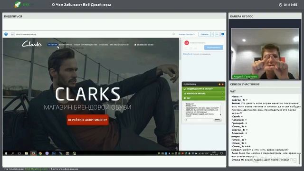Open File Explorer from the taskbar
Viewport: 304px width, 171px height.
(x=27, y=153)
